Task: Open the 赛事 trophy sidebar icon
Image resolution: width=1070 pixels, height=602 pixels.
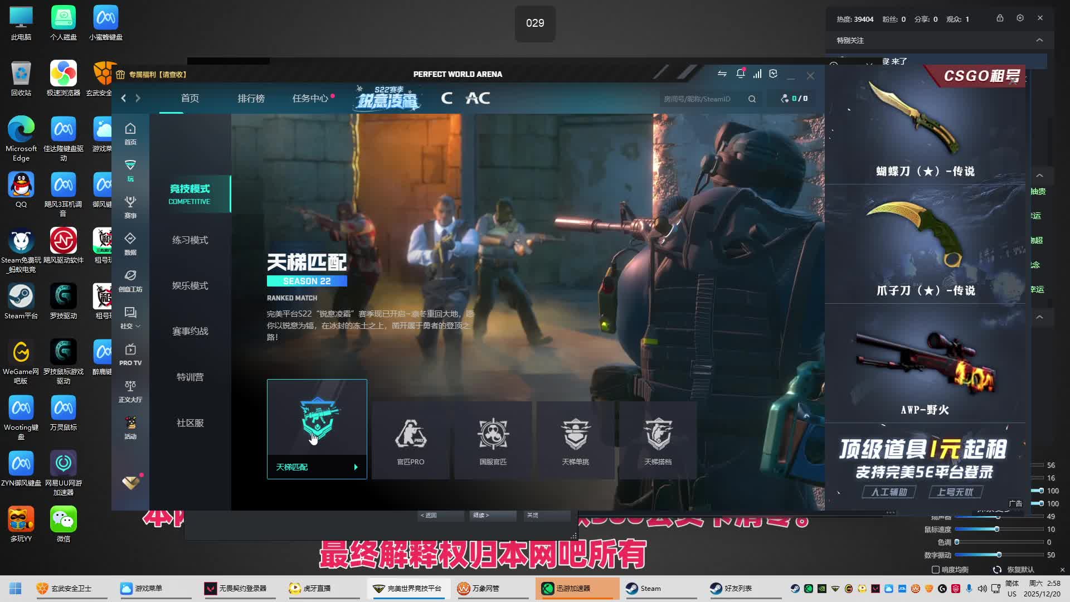Action: pyautogui.click(x=130, y=206)
